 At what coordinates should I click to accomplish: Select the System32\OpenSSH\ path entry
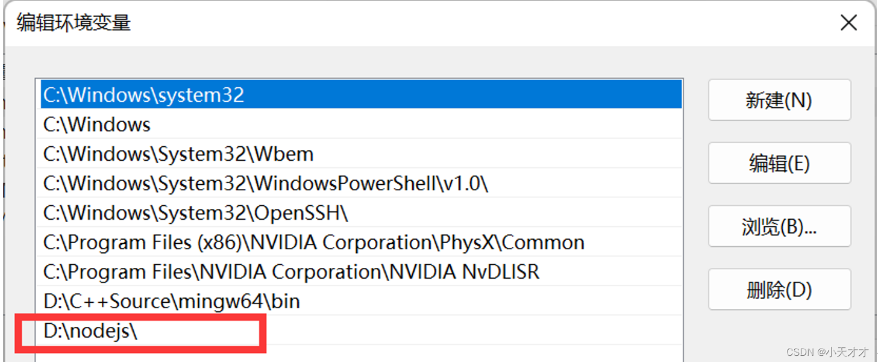click(x=196, y=213)
